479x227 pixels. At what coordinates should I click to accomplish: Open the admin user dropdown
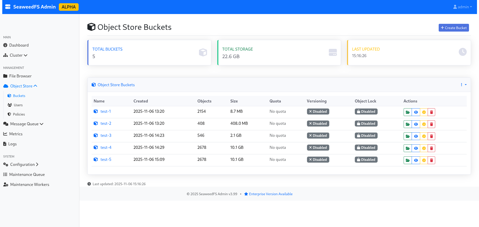point(462,7)
